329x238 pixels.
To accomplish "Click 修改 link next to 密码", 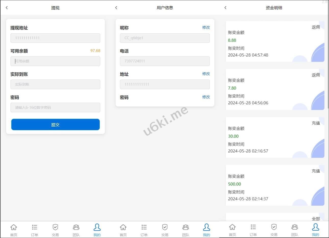I will tap(206, 97).
